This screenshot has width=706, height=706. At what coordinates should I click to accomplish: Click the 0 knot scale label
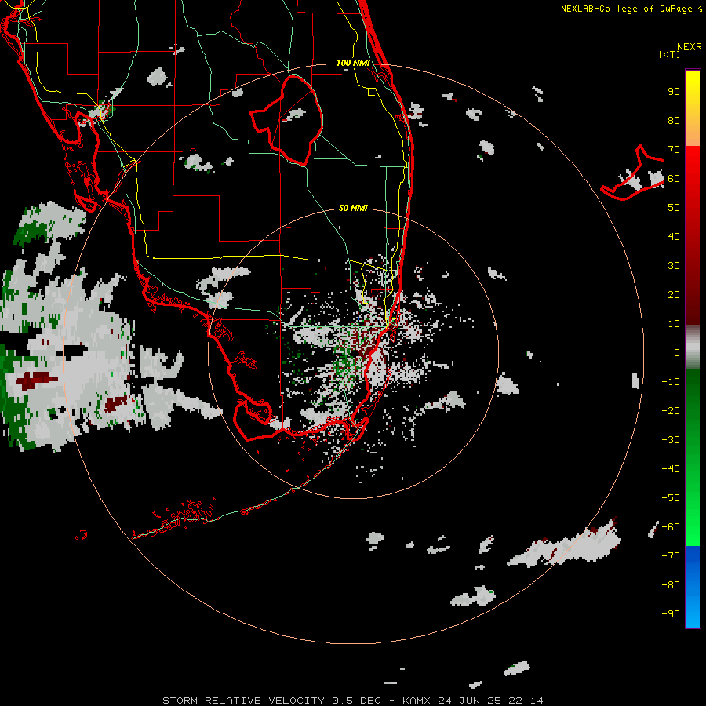(677, 352)
